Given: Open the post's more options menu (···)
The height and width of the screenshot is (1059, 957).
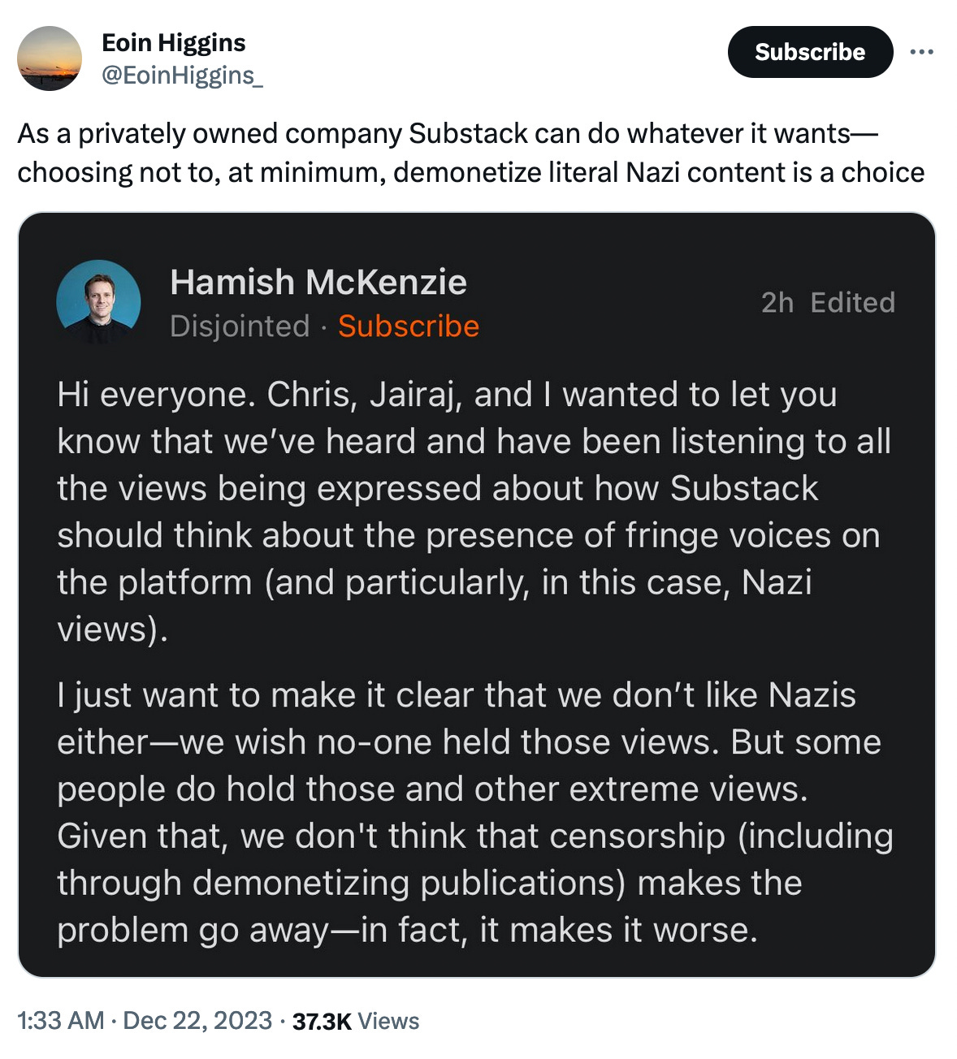Looking at the screenshot, I should point(922,50).
